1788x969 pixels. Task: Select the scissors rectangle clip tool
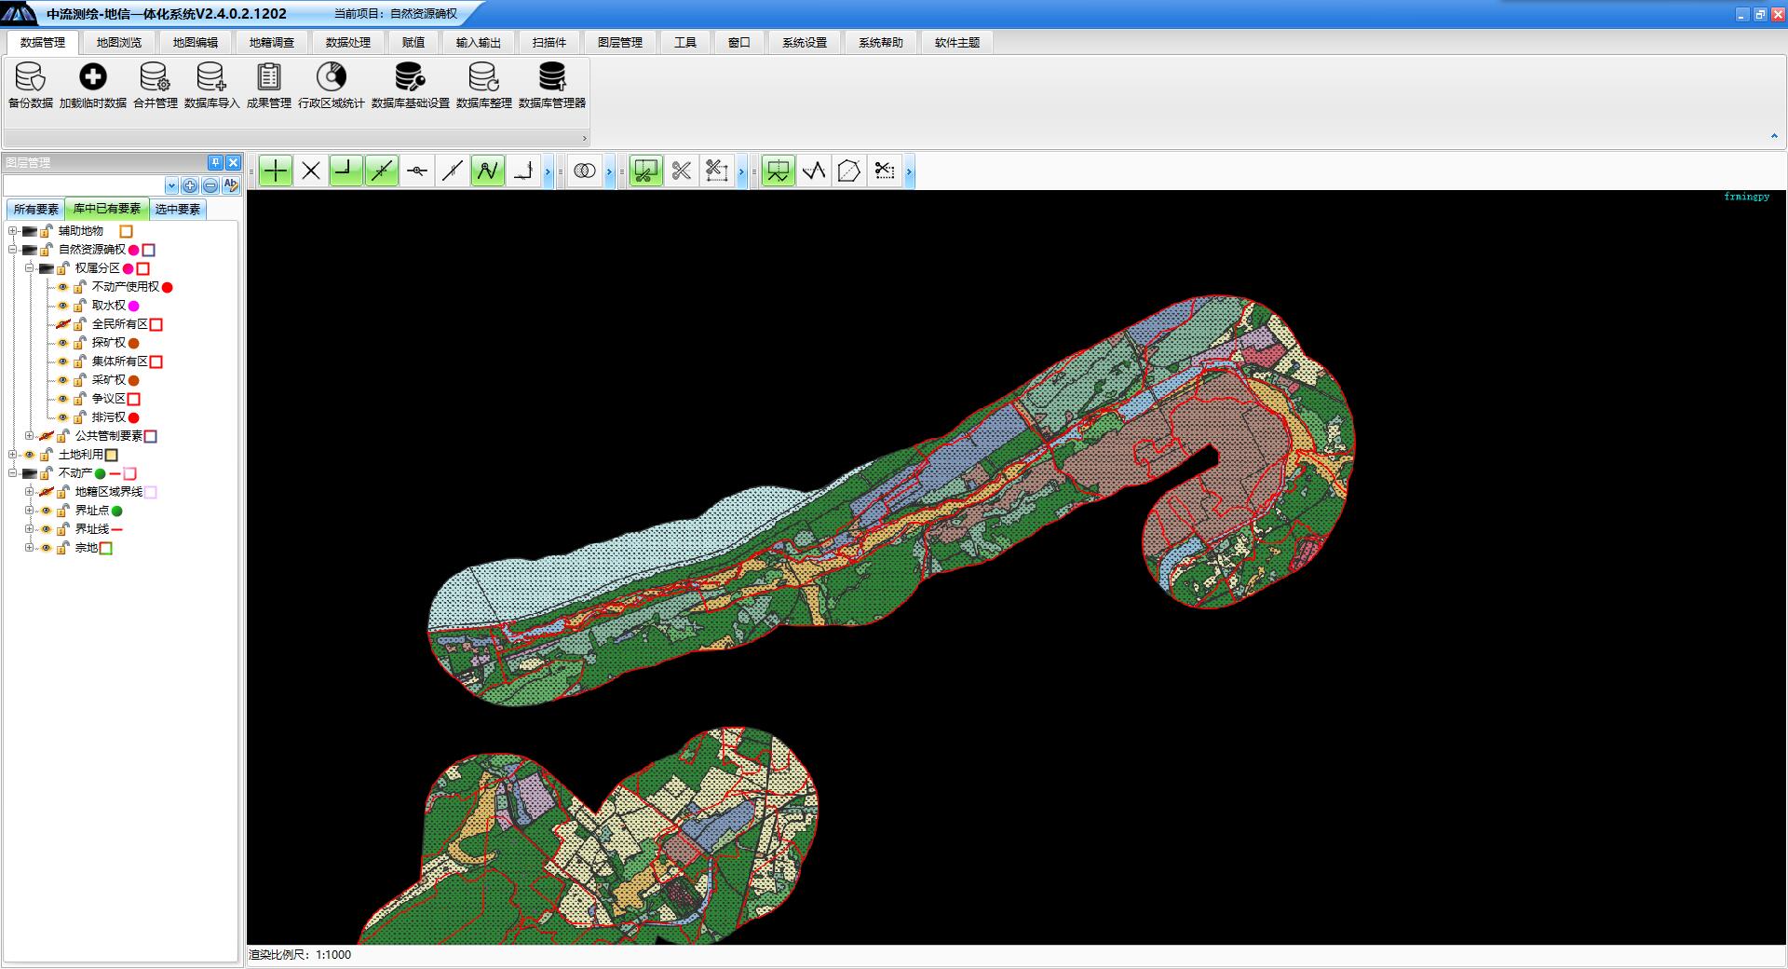point(717,171)
